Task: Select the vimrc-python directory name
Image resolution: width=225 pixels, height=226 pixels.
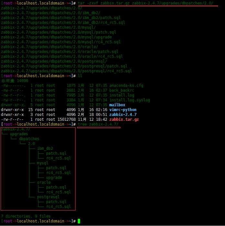Action: pos(123,110)
